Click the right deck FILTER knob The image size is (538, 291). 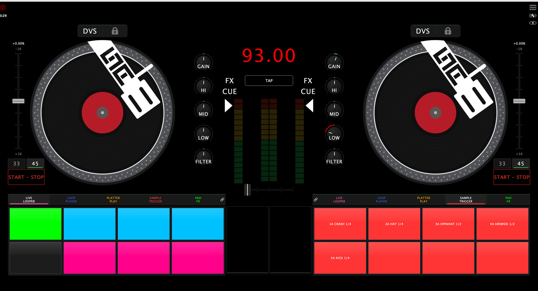[334, 157]
